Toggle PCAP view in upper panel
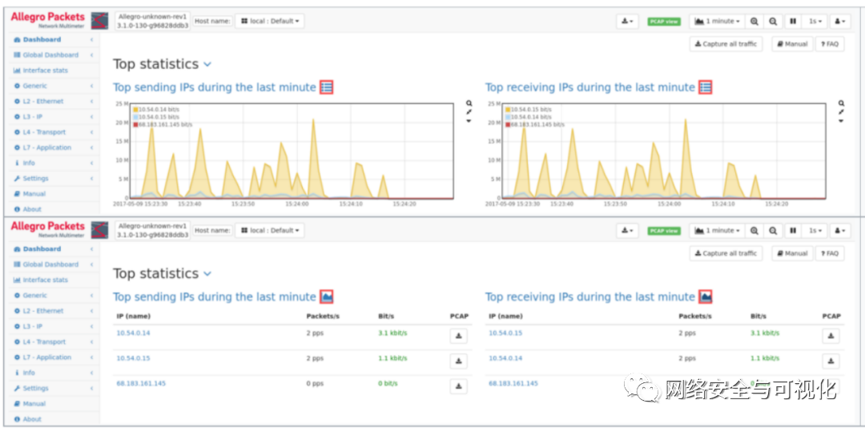Image resolution: width=865 pixels, height=428 pixels. [664, 22]
